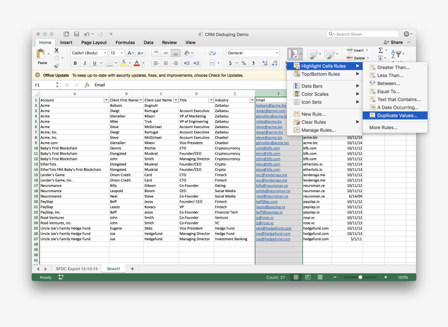Click the Increase Indent icon

pyautogui.click(x=196, y=63)
